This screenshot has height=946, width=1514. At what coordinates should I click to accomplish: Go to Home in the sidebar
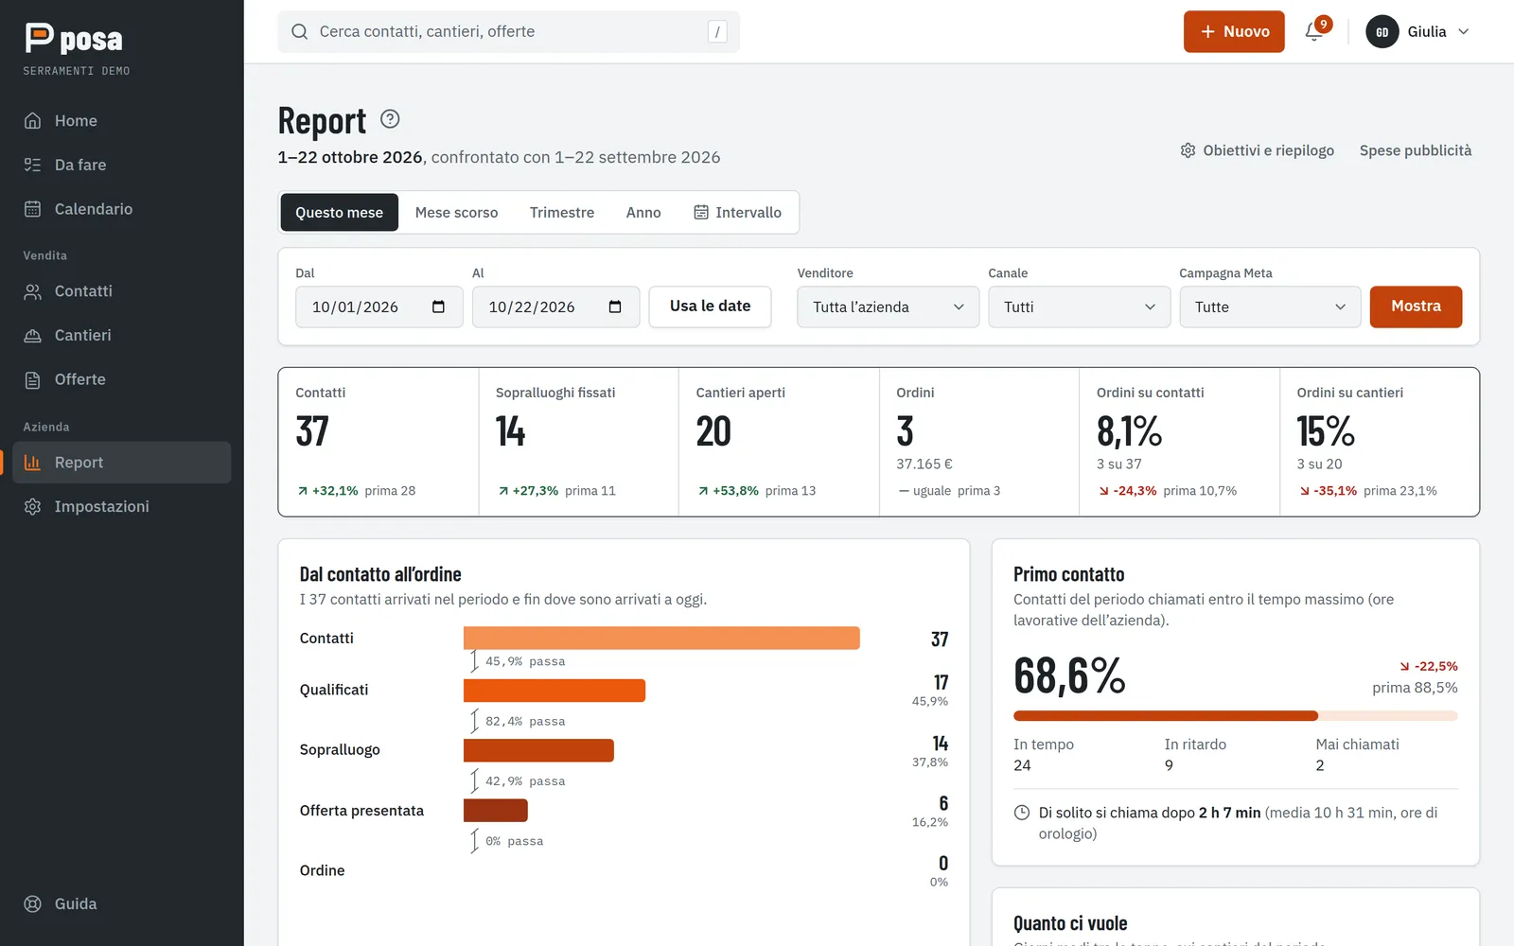click(x=122, y=121)
